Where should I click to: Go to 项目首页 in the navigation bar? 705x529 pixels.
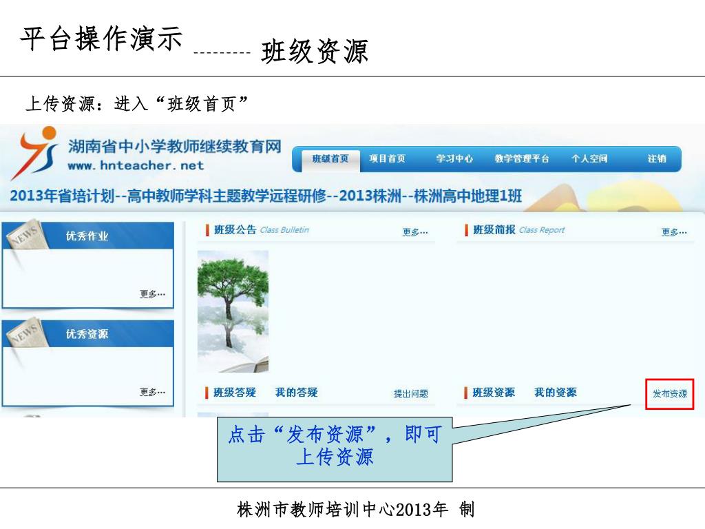(387, 159)
